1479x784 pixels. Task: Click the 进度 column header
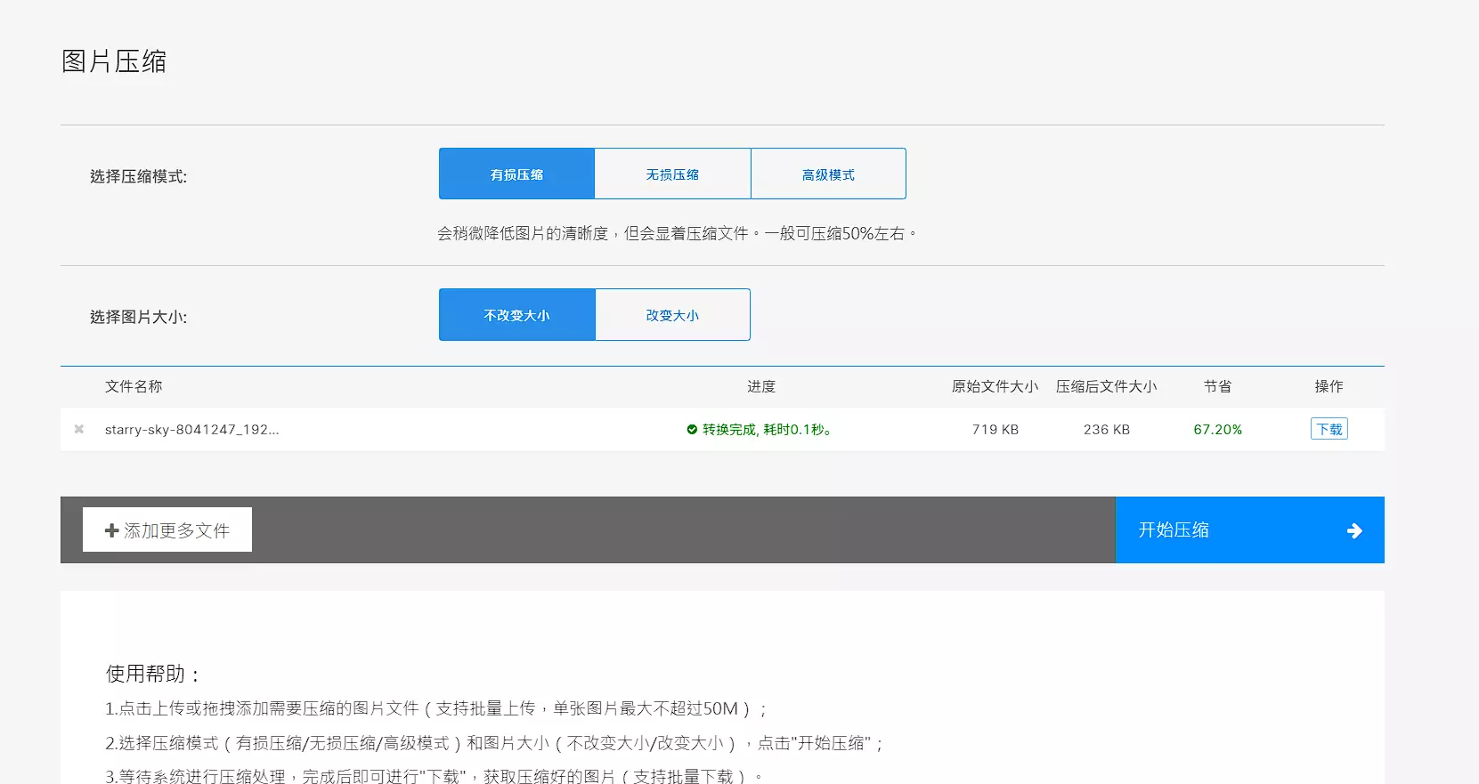click(x=761, y=386)
